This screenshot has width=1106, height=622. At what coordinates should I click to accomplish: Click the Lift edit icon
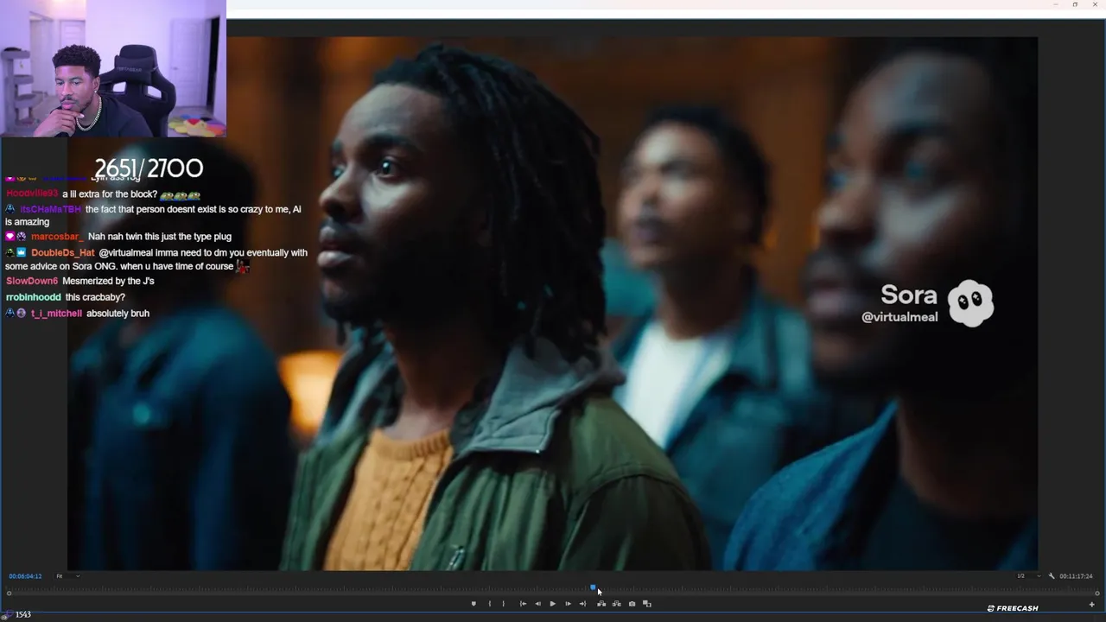click(601, 604)
